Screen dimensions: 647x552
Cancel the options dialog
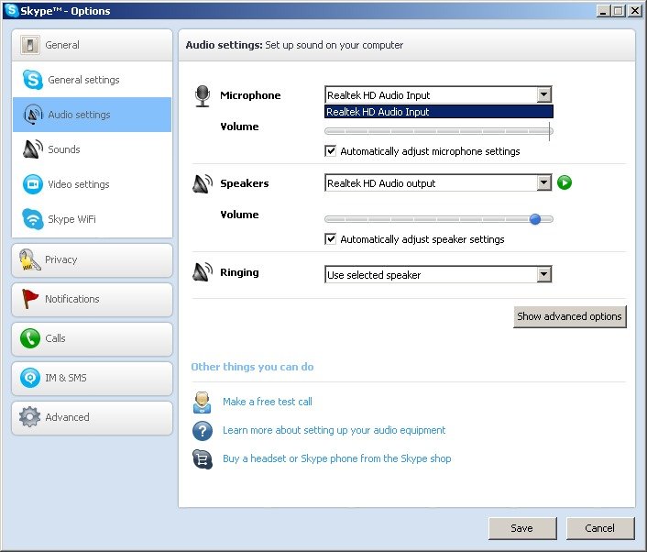[x=599, y=528]
